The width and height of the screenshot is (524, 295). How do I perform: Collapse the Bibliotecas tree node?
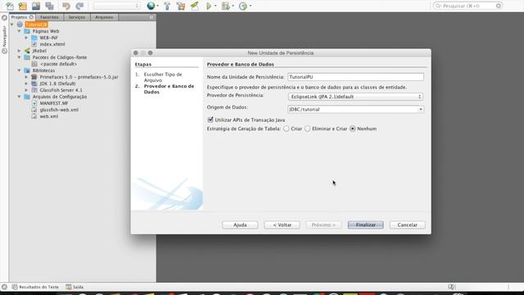(19, 70)
